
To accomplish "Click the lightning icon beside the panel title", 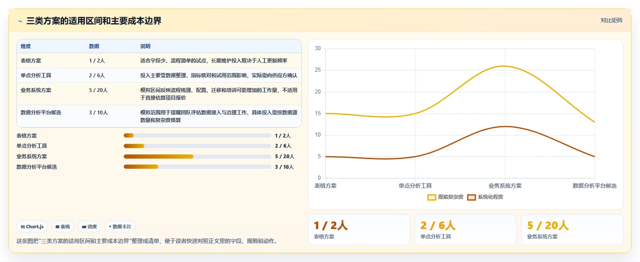I will (20, 21).
